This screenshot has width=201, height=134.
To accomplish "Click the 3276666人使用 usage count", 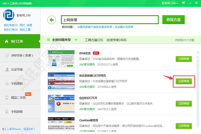I will (x=107, y=87).
